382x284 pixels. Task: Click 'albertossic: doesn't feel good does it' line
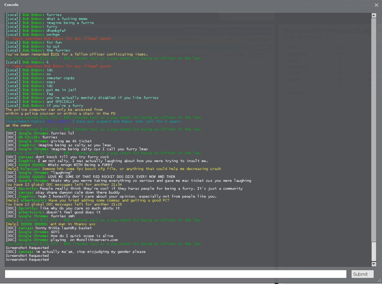point(53,212)
